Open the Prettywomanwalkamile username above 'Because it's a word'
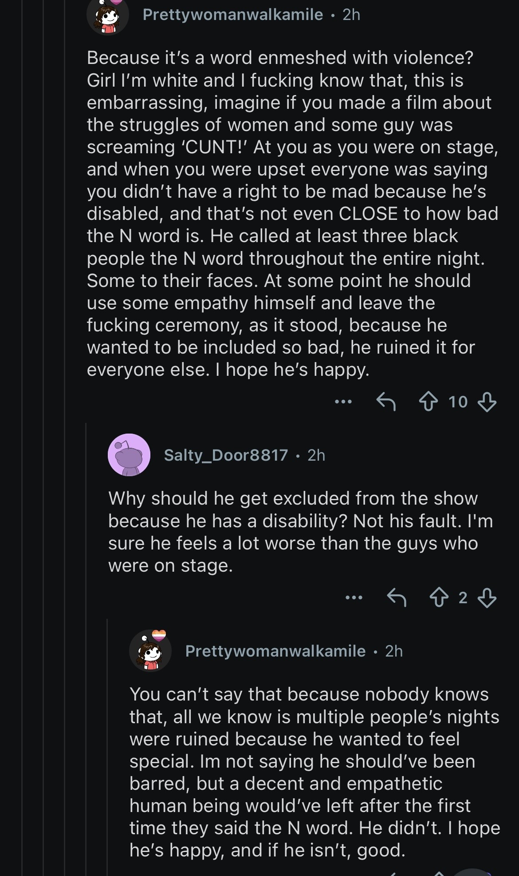The height and width of the screenshot is (876, 519). pyautogui.click(x=232, y=15)
